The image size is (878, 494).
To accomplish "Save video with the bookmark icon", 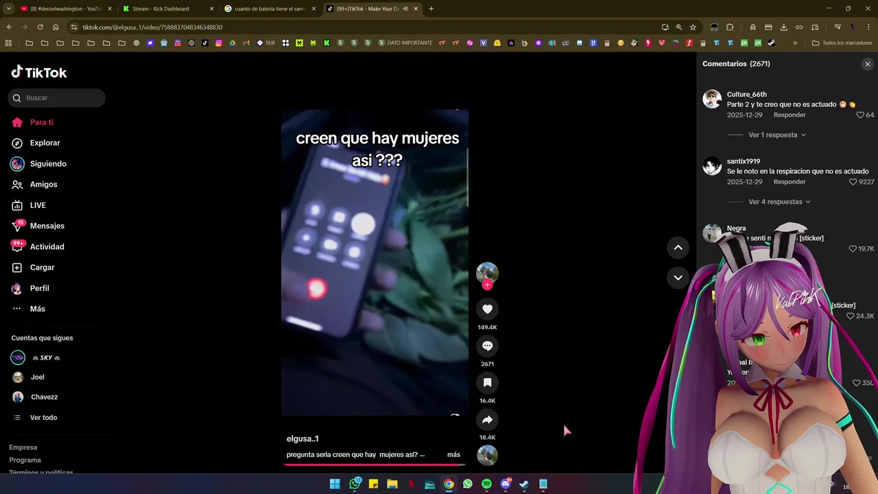I will (487, 383).
